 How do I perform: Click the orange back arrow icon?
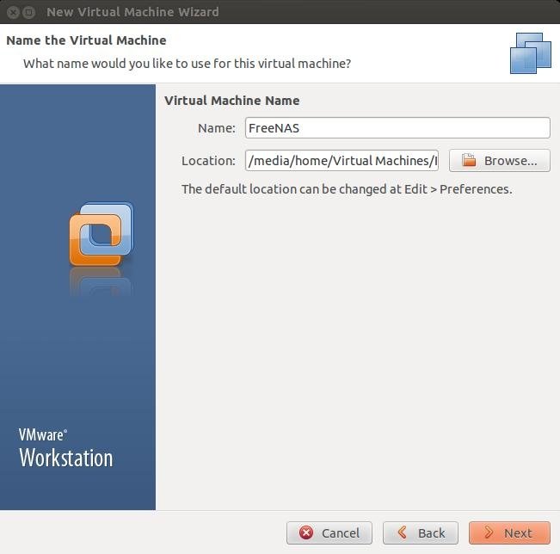402,532
